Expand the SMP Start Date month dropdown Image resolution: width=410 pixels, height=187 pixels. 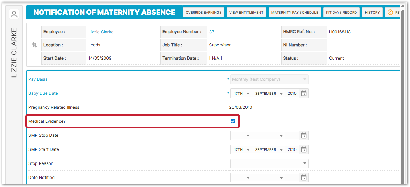(269, 150)
